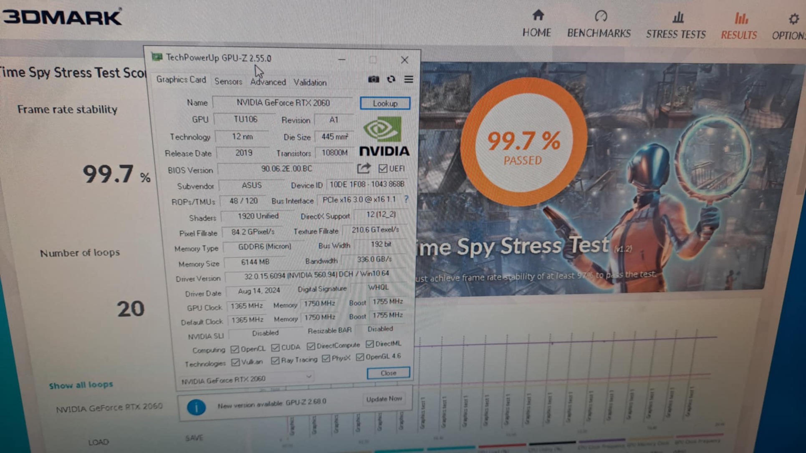
Task: Open the GPU-Z hamburger menu icon
Action: [409, 79]
